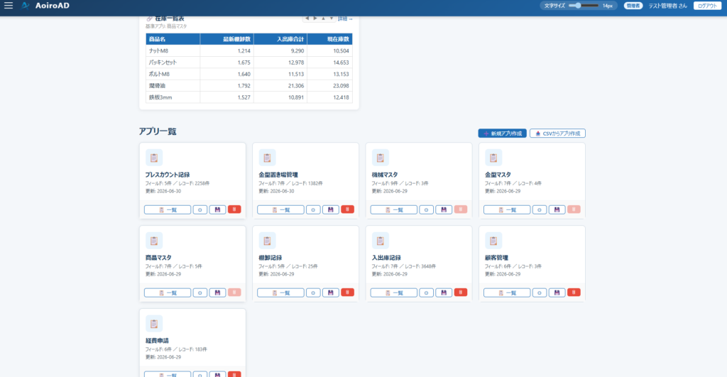Select the 鉄板3mm row name
Screen dimensions: 727x377
point(160,97)
